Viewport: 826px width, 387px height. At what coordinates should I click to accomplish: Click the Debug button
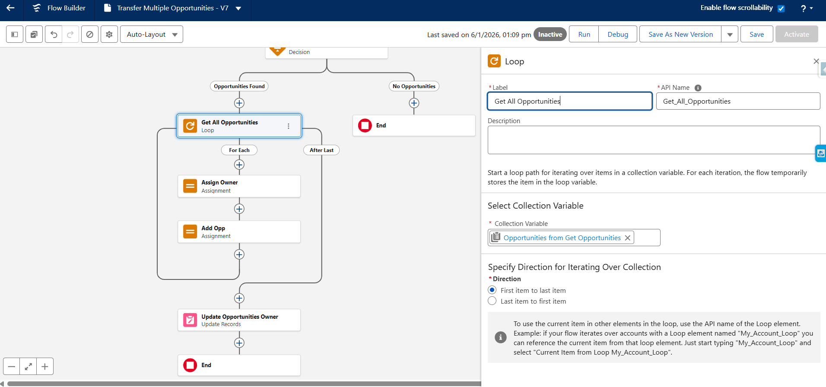[617, 35]
